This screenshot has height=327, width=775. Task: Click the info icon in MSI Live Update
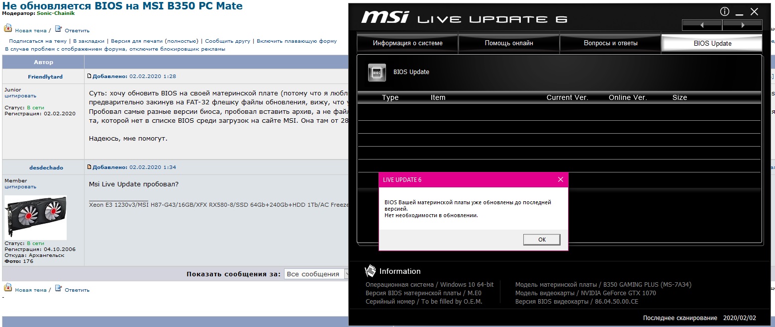coord(725,11)
